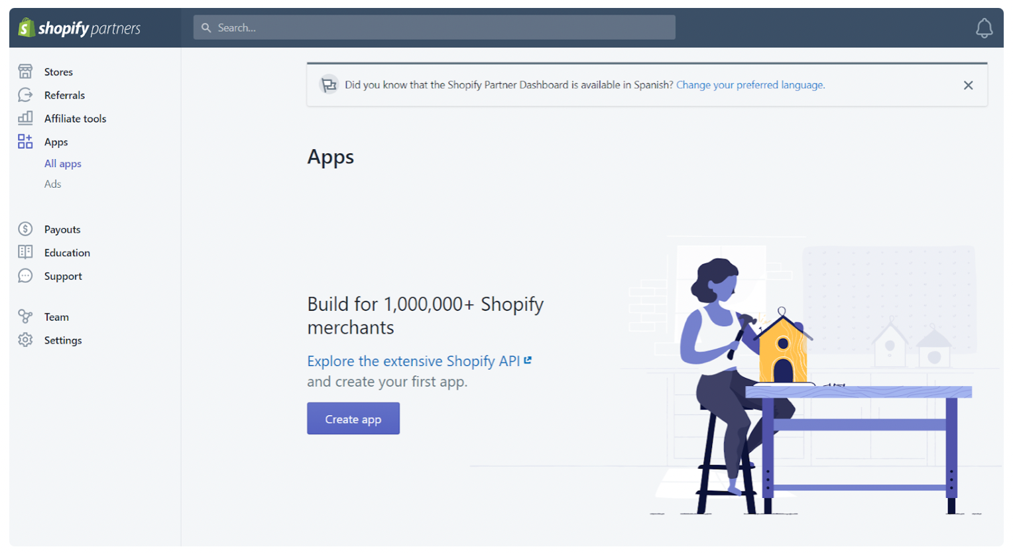Click the Affiliate tools chart icon
The image size is (1013, 553).
click(x=25, y=118)
